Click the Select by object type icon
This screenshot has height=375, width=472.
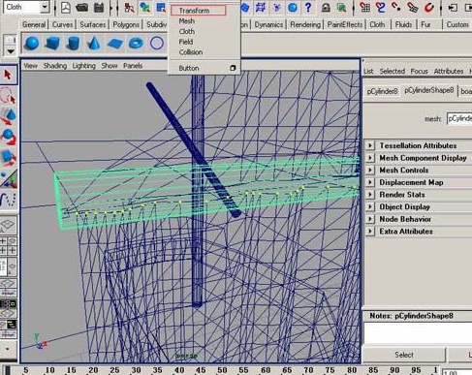145,8
